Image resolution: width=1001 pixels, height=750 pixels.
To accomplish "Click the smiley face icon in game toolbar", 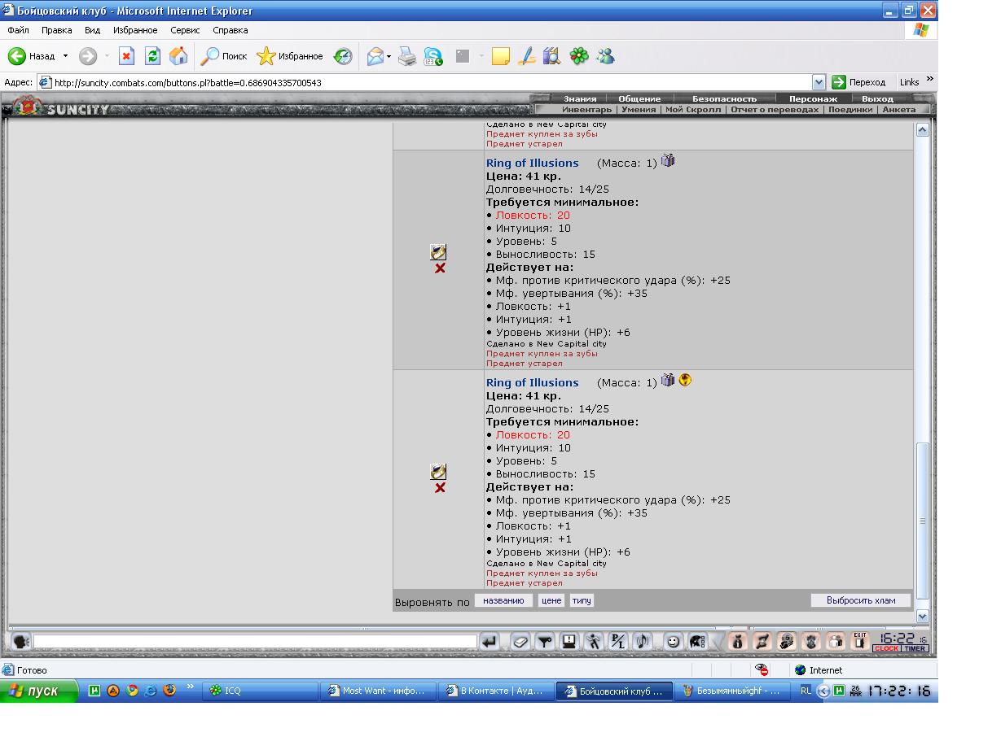I will tap(673, 642).
